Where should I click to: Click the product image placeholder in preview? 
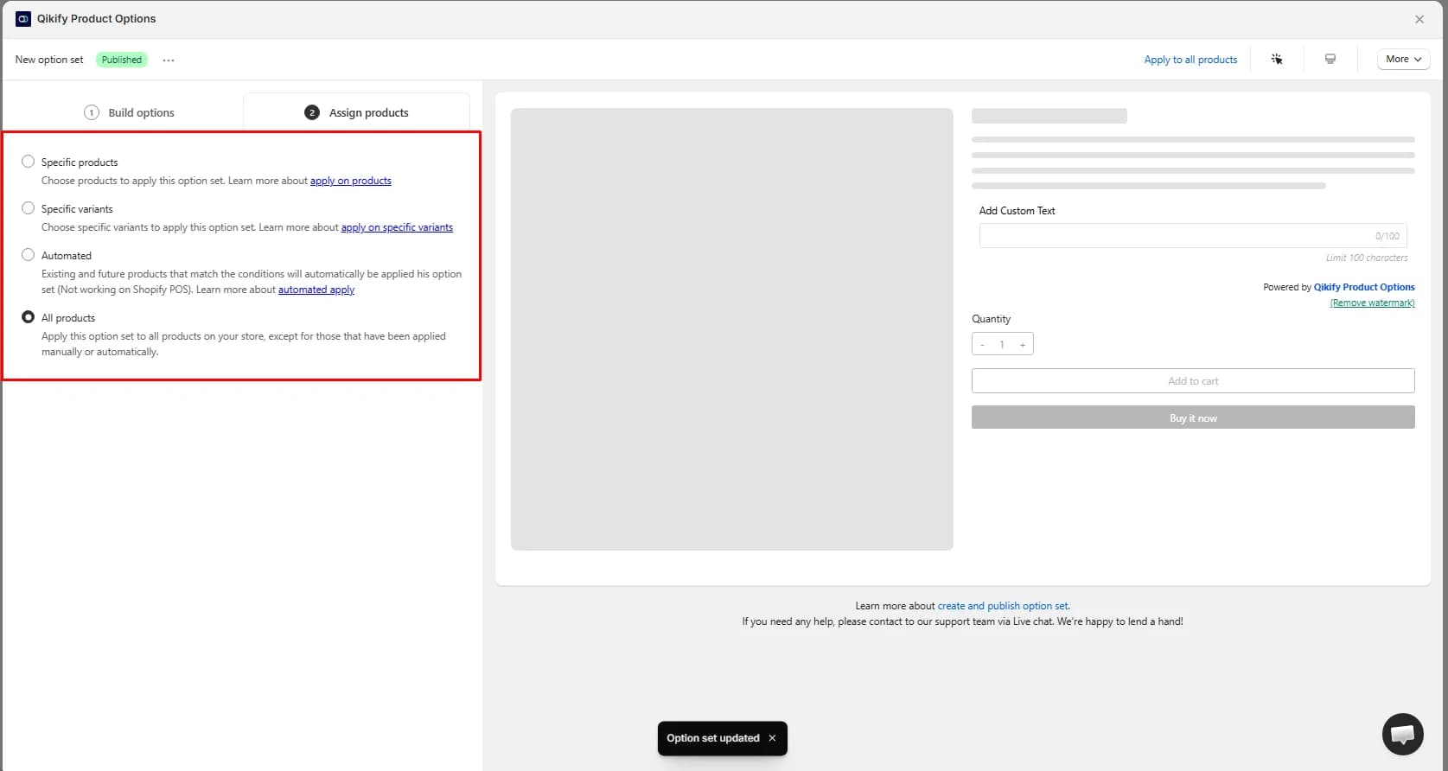732,329
